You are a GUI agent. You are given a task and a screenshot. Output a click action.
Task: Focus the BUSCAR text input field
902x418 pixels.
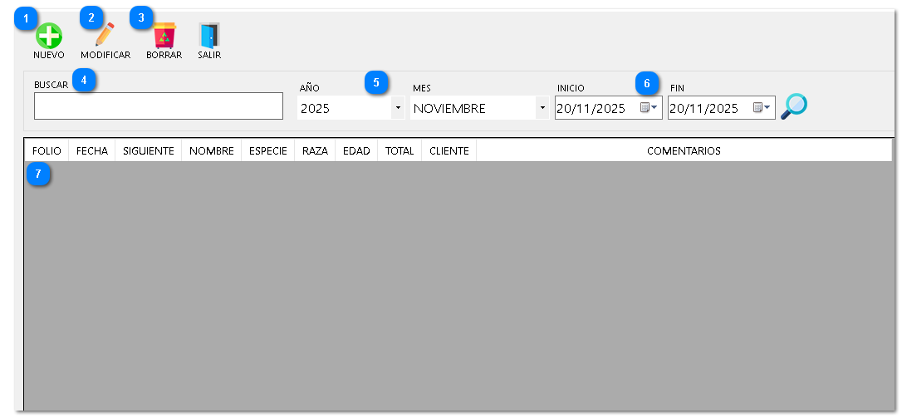click(x=158, y=106)
